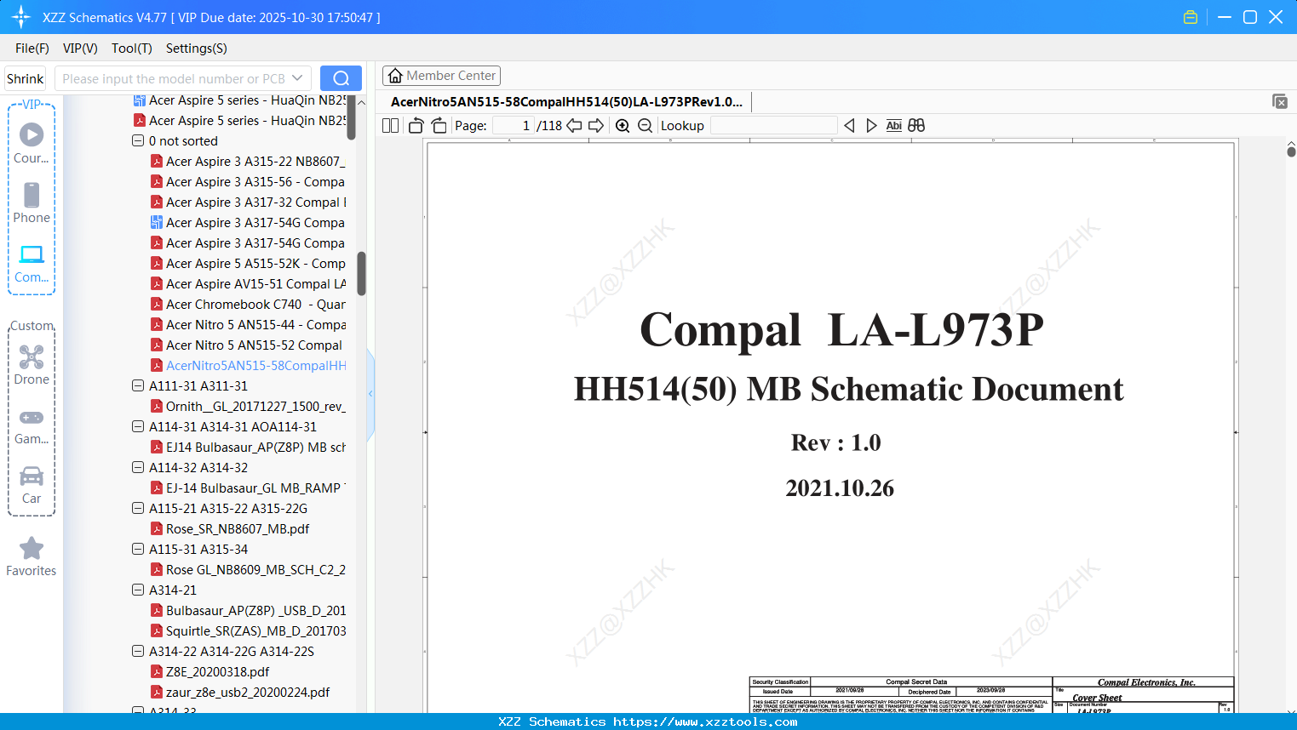Screen dimensions: 1297x730
Task: Open Acer Aspire 5 A515-52K file
Action: [x=248, y=264]
